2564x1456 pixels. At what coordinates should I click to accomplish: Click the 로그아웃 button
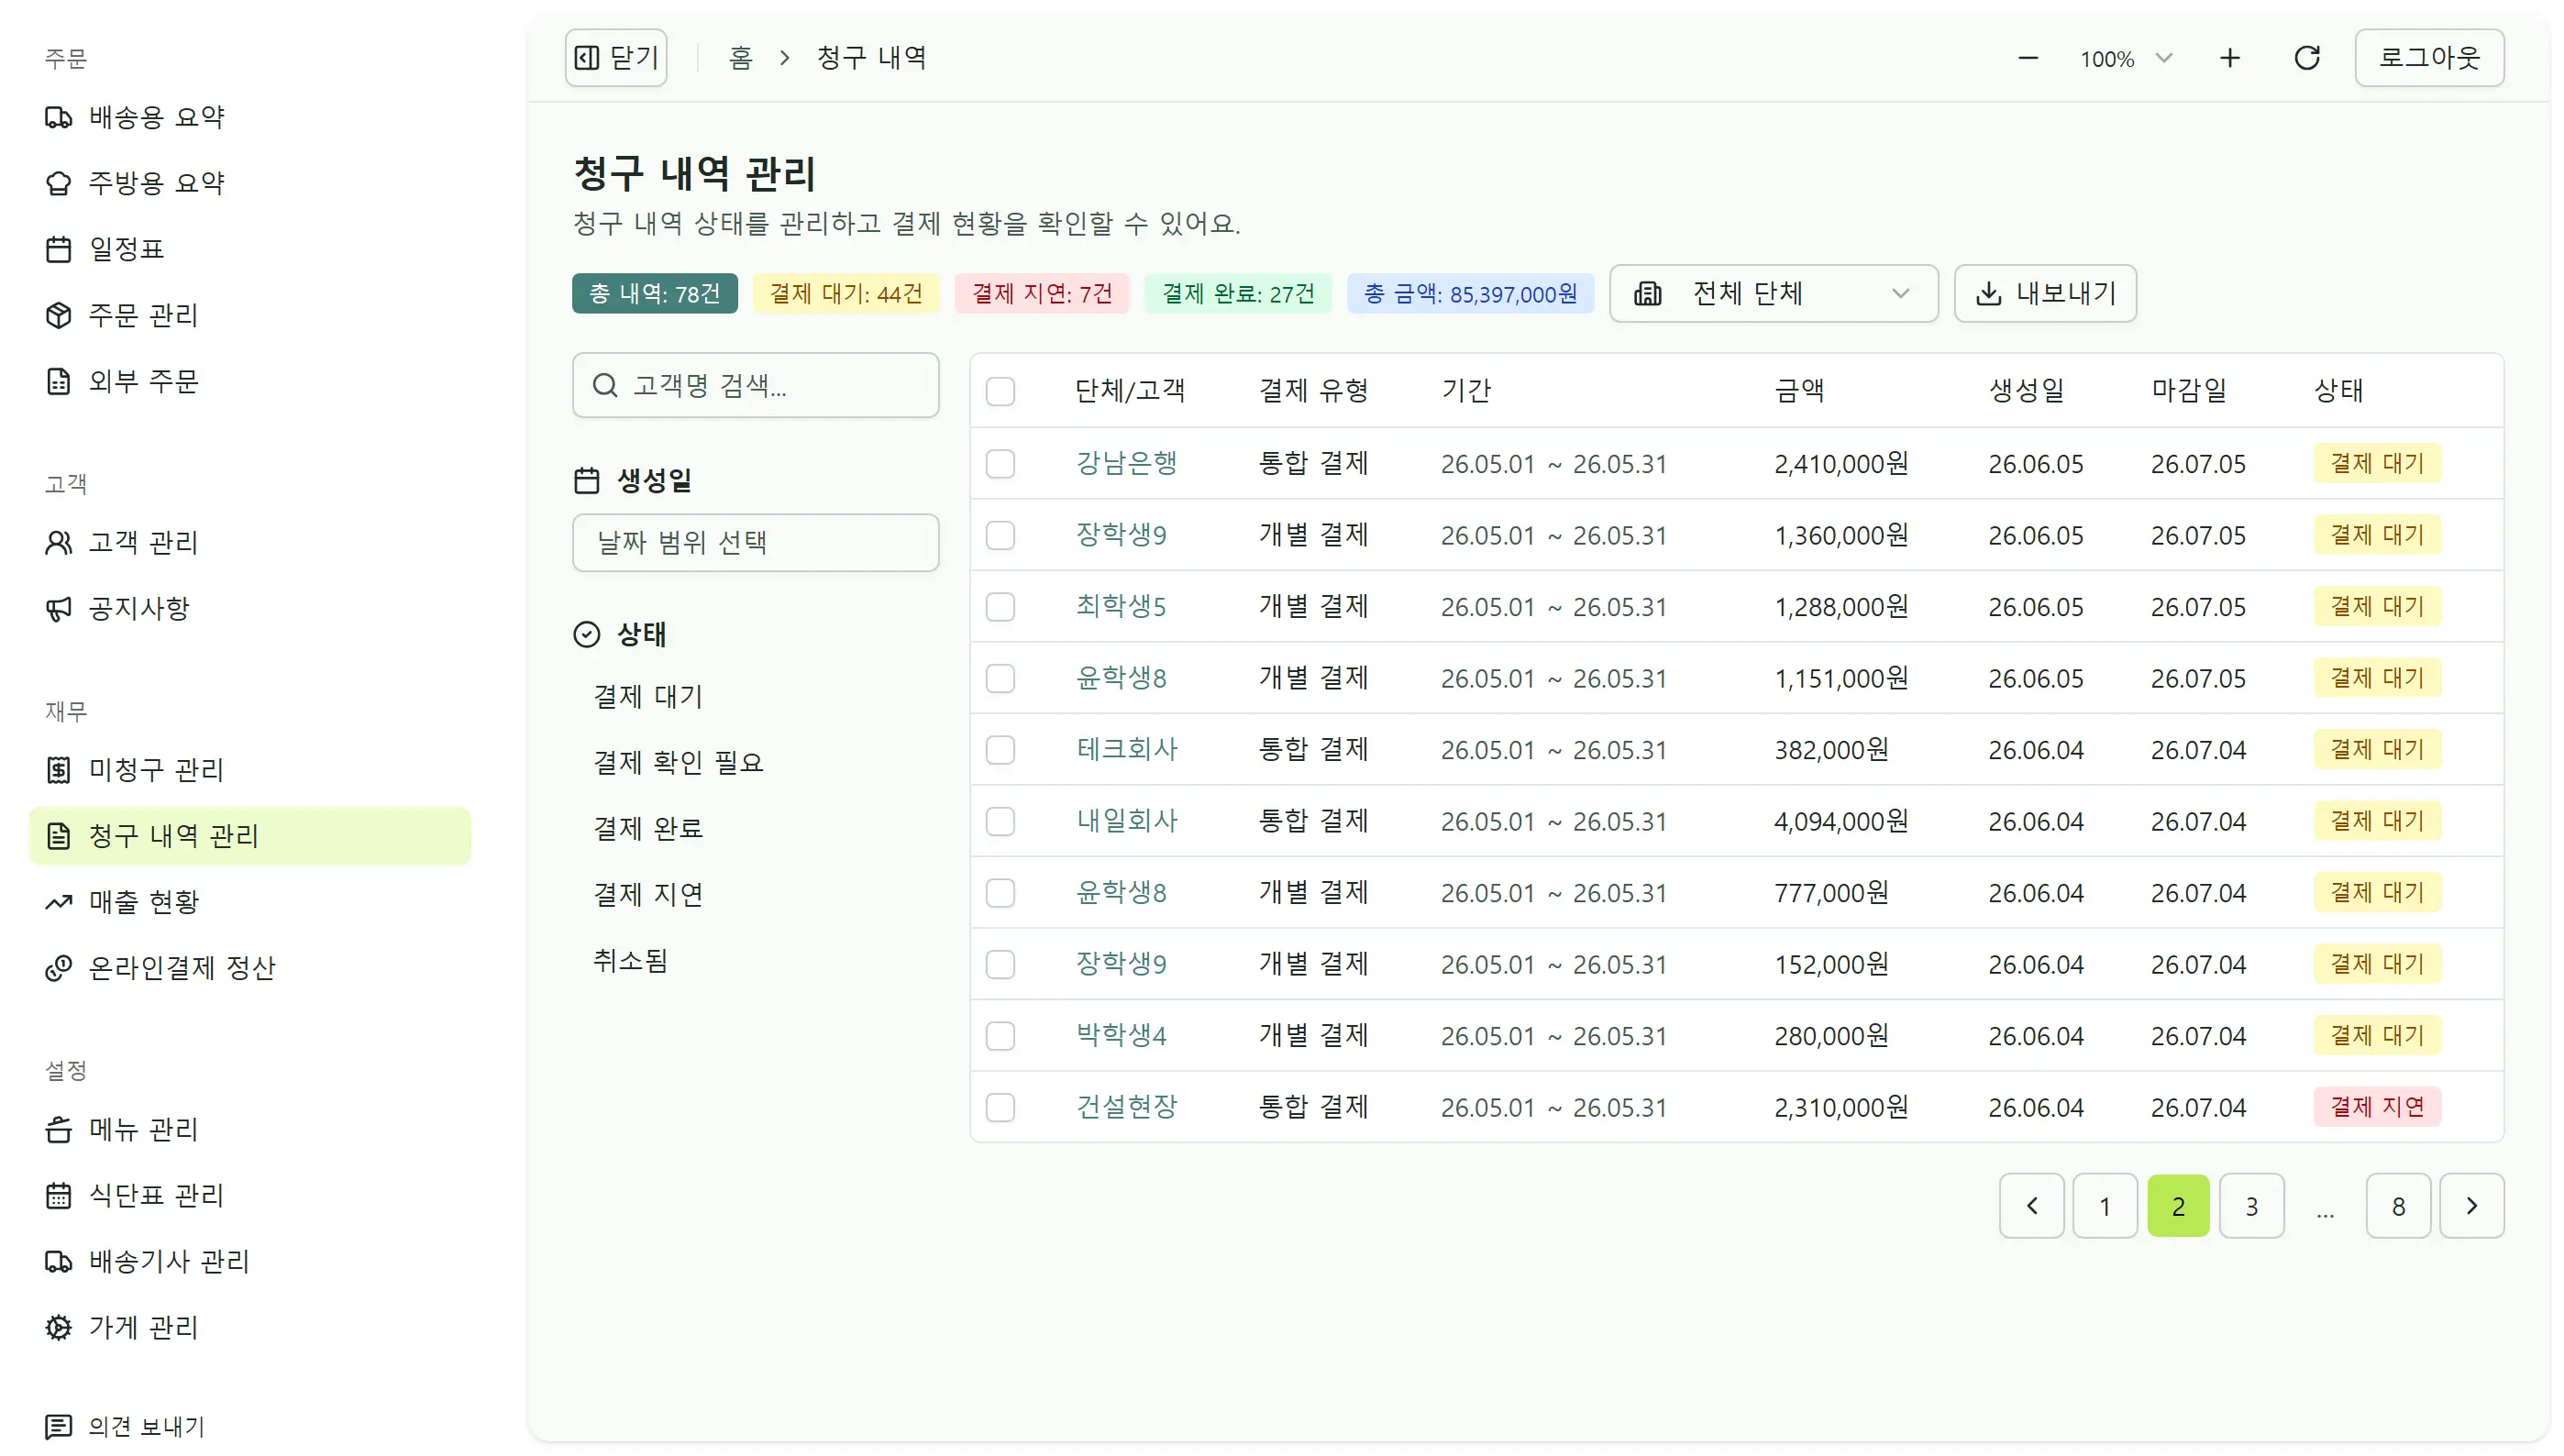pyautogui.click(x=2430, y=58)
